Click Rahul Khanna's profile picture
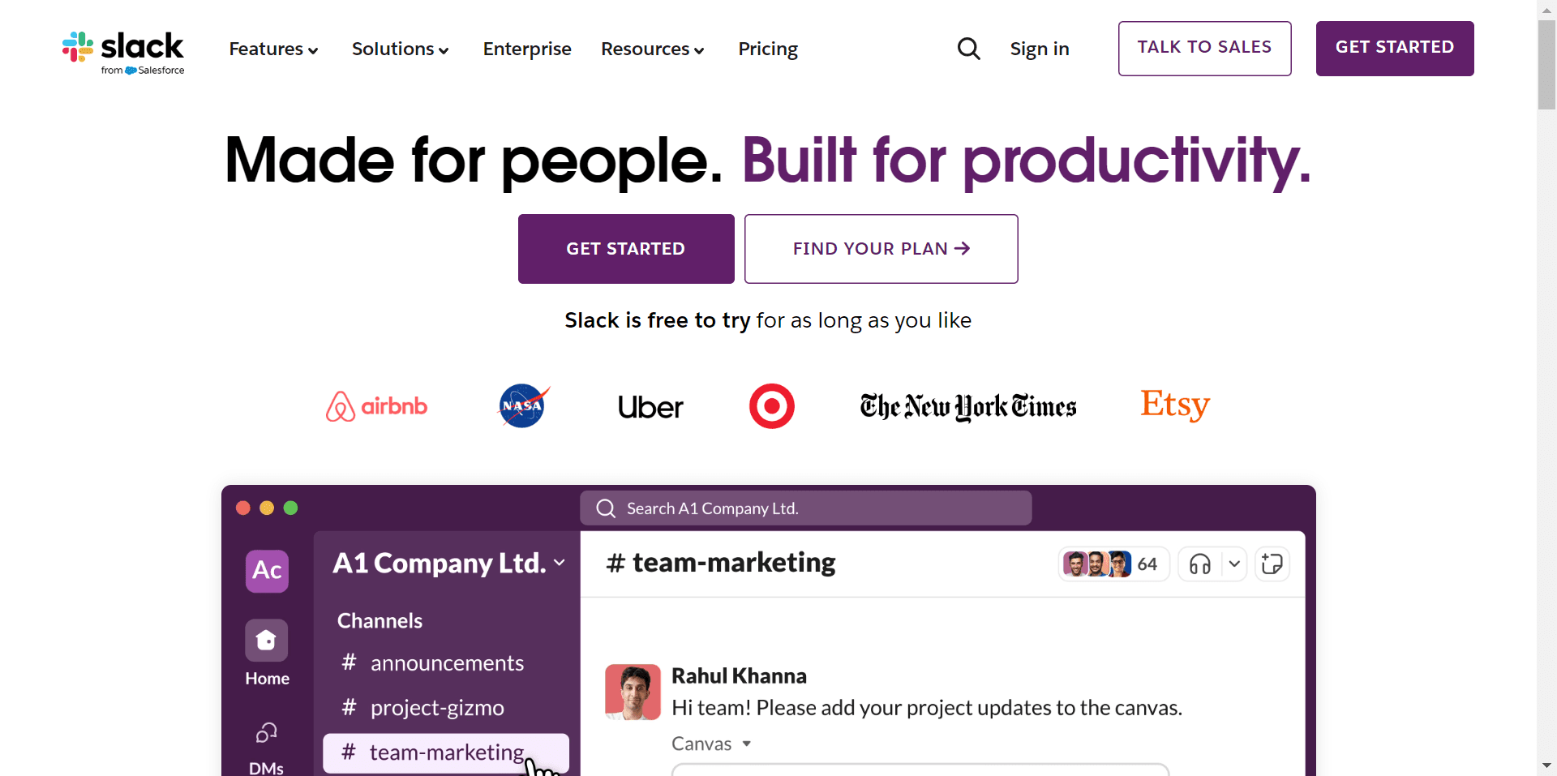The width and height of the screenshot is (1557, 776). tap(633, 692)
